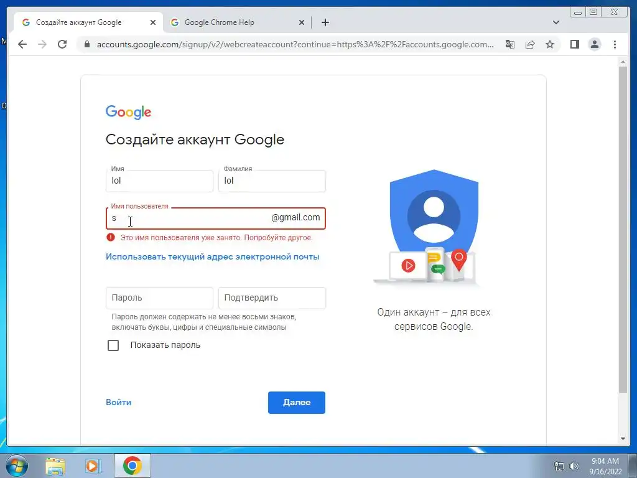Open the Windows Start menu orb
The image size is (637, 478).
click(16, 466)
